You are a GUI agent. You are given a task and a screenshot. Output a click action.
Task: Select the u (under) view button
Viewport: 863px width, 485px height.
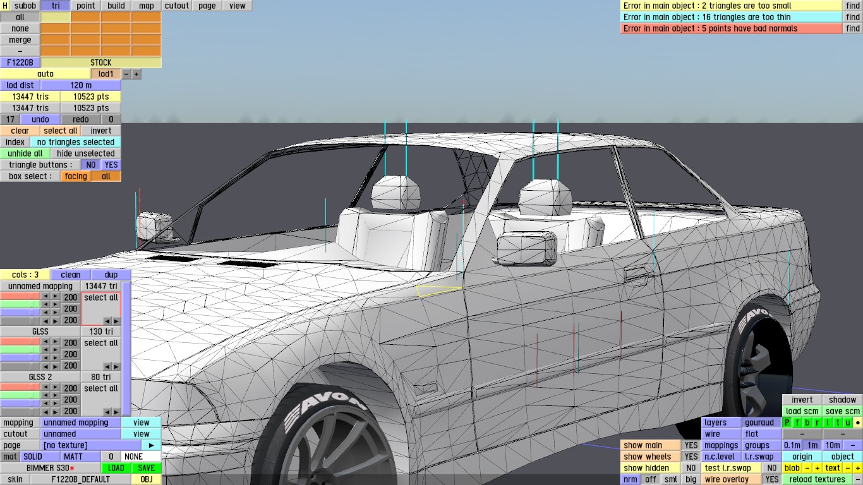point(848,422)
